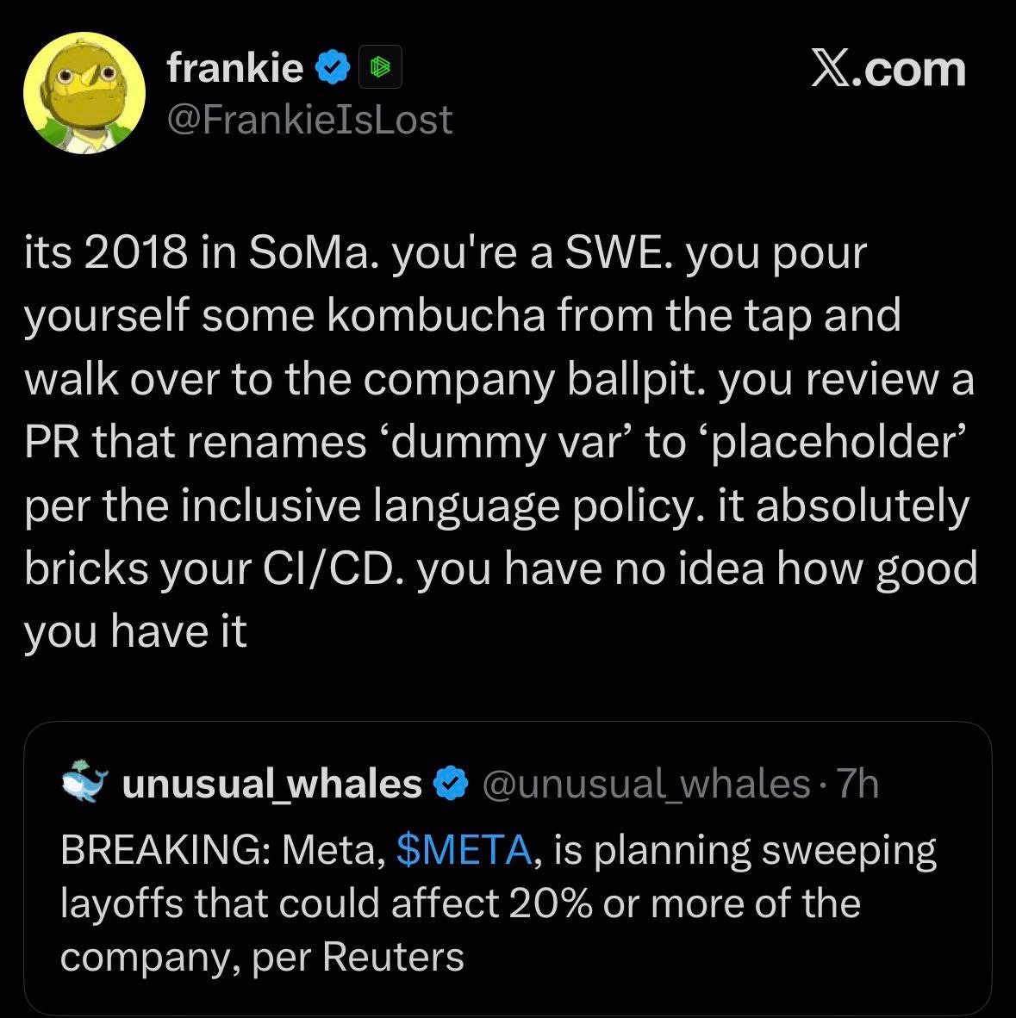Screen dimensions: 1016x1018
Task: Click frankie's blue verified checkmark
Action: (x=332, y=67)
